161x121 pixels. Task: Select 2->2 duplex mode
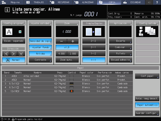tap(94, 41)
